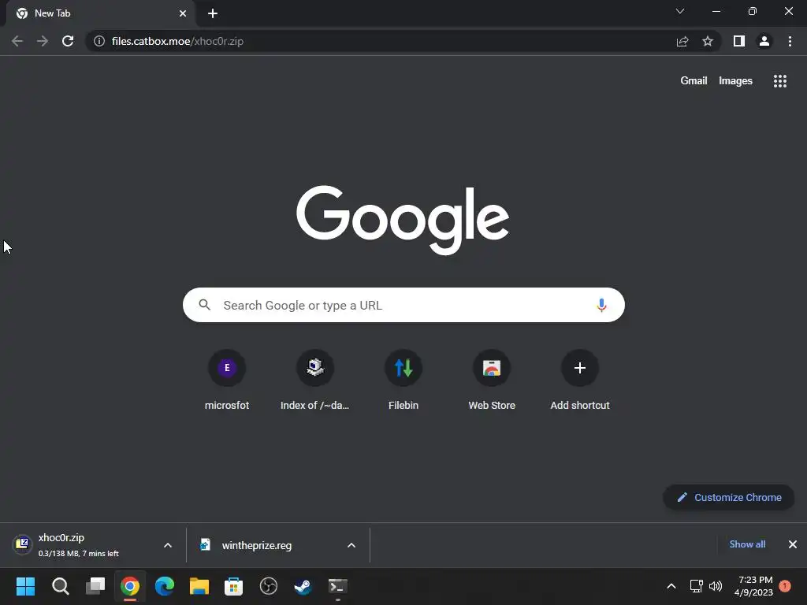Click the browser forward arrow
The image size is (807, 605).
click(43, 41)
